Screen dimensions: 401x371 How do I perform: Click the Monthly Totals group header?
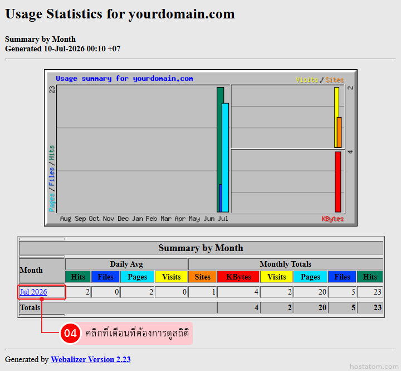(285, 264)
